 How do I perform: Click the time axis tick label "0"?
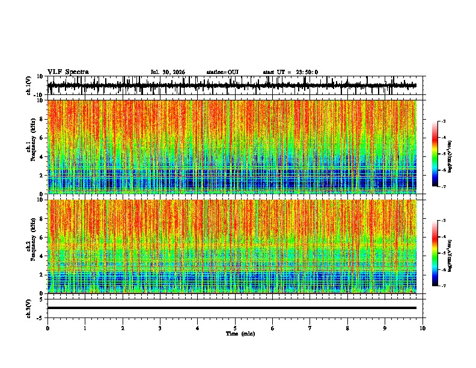pos(47,328)
